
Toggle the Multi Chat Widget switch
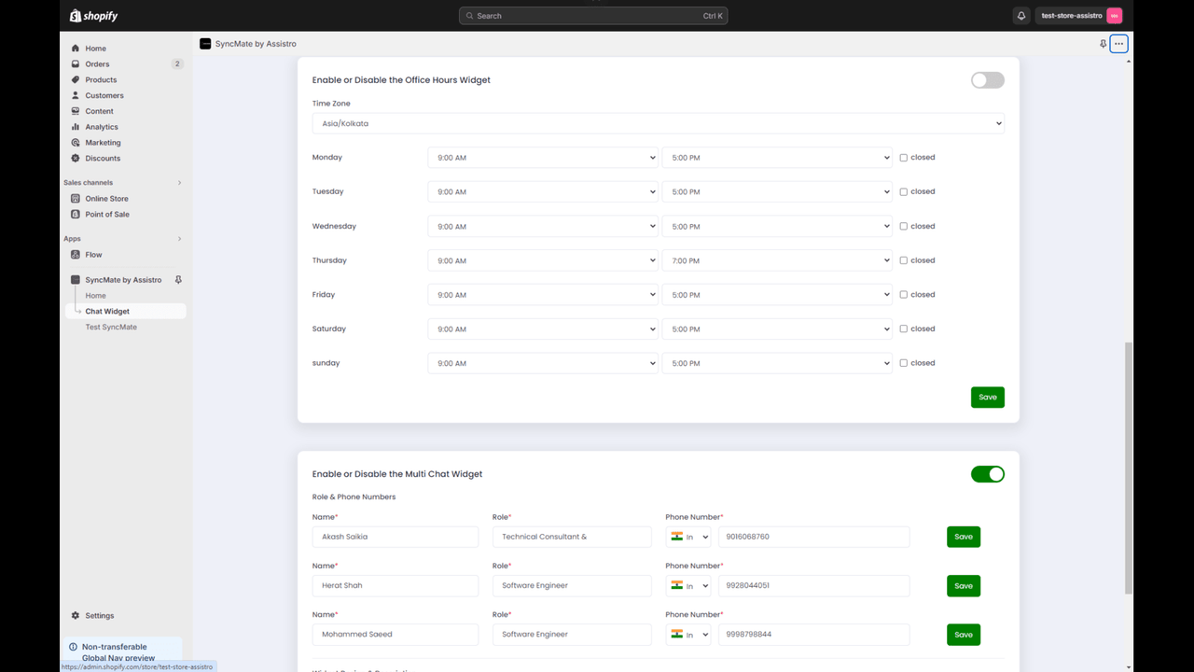987,474
